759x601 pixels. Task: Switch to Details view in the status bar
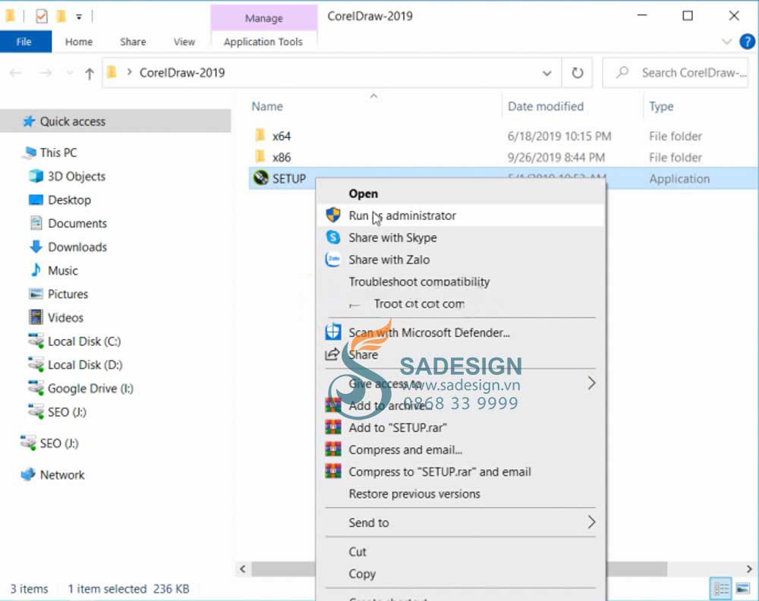point(721,588)
